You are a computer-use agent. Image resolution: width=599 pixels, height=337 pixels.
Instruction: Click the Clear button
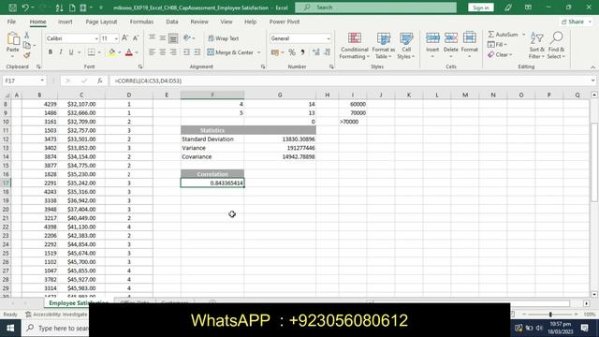(x=500, y=54)
